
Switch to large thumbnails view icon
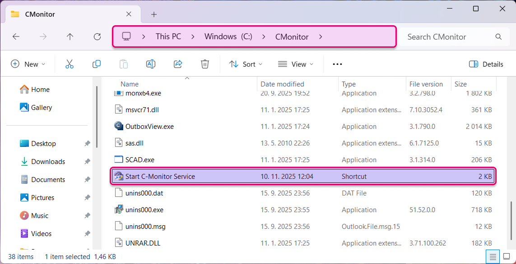(506, 256)
